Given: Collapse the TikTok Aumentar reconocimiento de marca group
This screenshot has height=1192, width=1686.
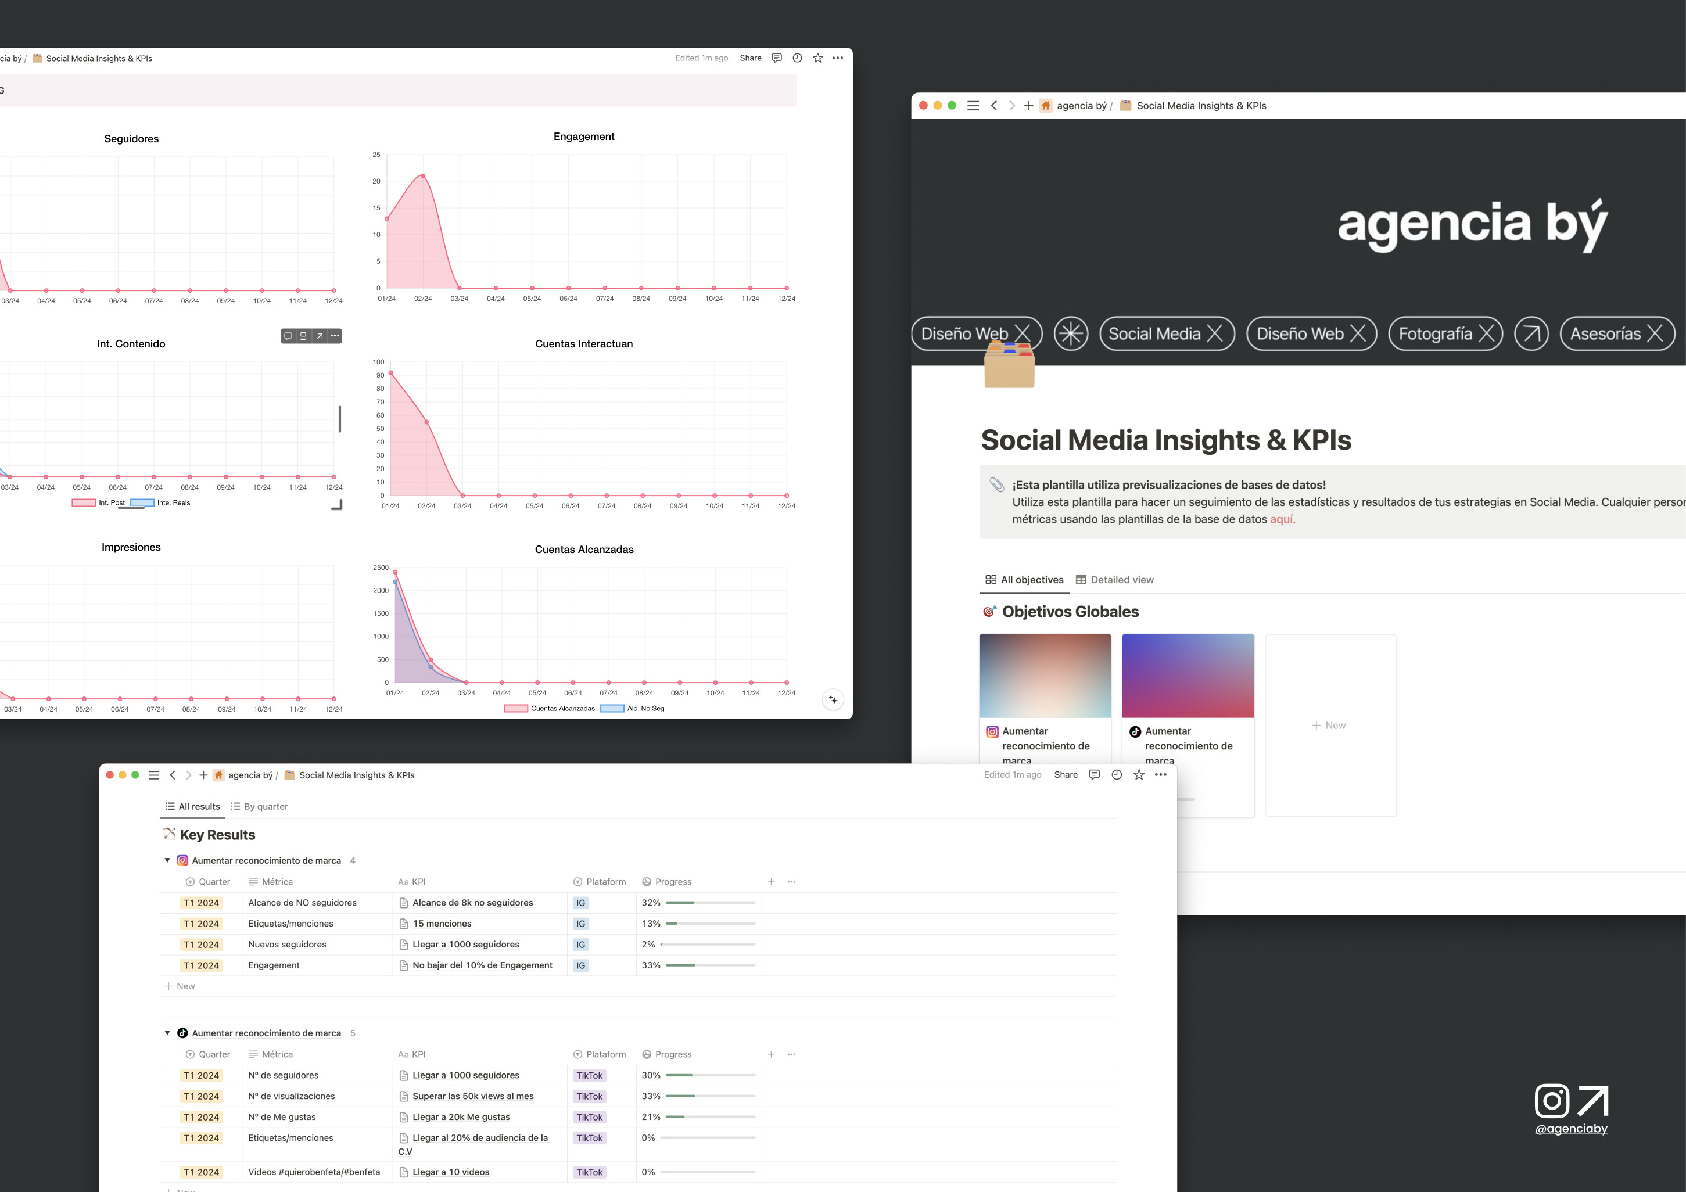Looking at the screenshot, I should click(167, 1033).
